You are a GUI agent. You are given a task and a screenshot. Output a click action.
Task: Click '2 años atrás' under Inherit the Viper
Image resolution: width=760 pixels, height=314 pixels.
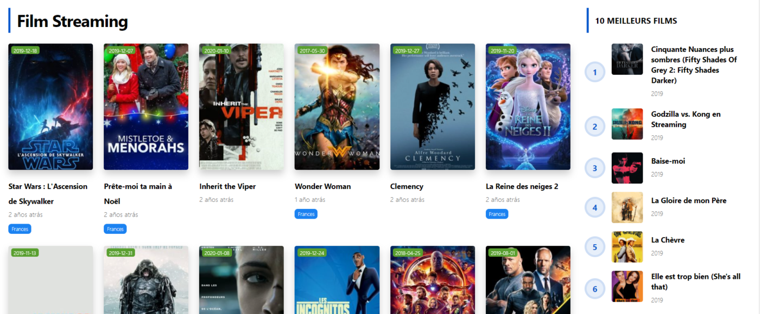[x=216, y=200]
